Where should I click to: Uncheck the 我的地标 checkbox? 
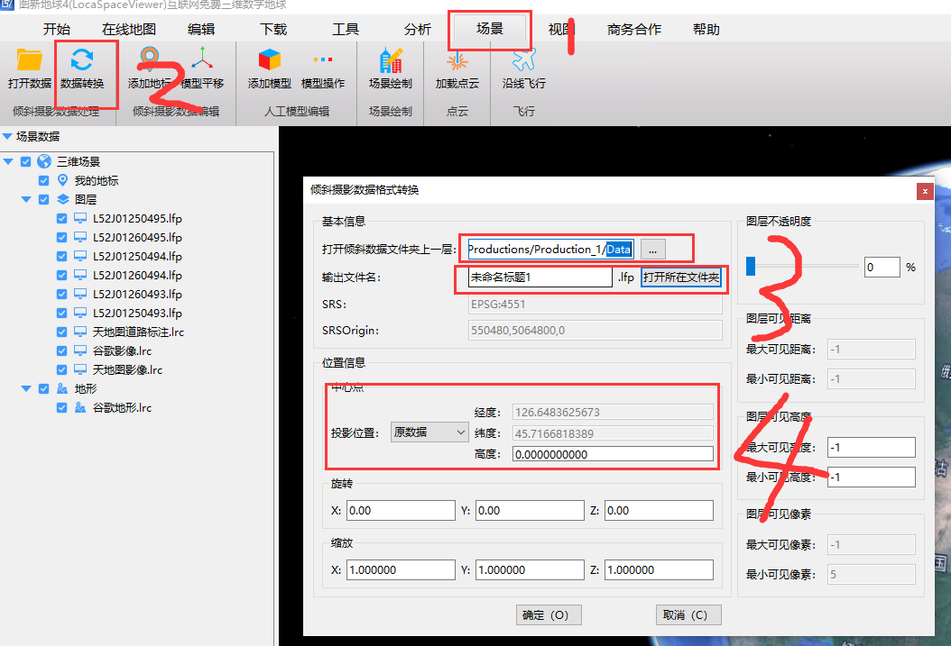tap(44, 181)
